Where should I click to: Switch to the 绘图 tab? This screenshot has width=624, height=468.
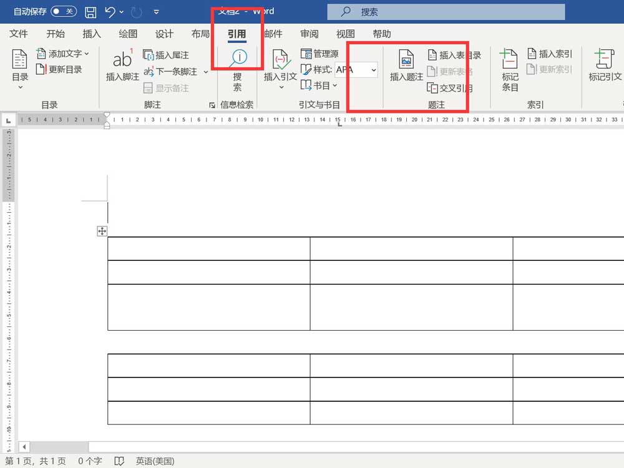click(x=128, y=34)
